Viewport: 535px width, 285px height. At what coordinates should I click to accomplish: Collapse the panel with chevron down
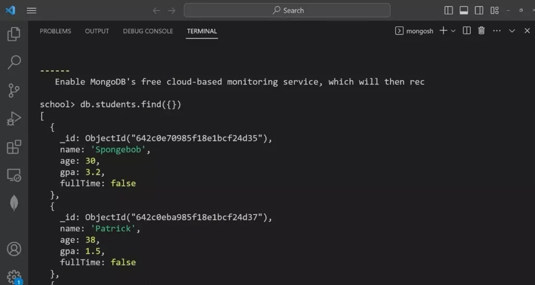click(512, 31)
